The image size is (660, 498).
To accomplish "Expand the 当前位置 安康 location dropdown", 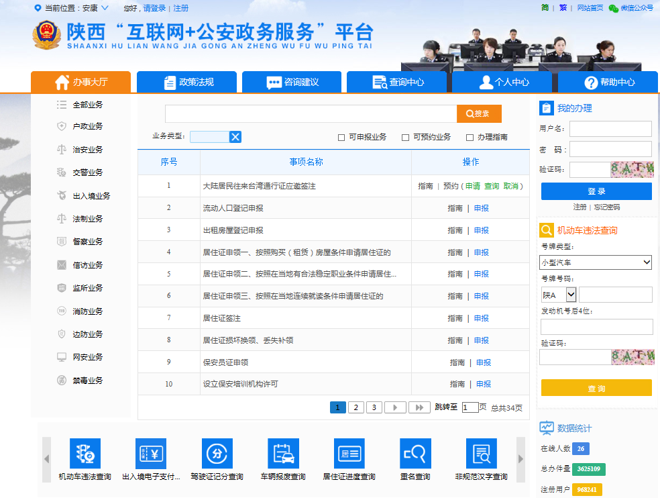I will pos(105,8).
